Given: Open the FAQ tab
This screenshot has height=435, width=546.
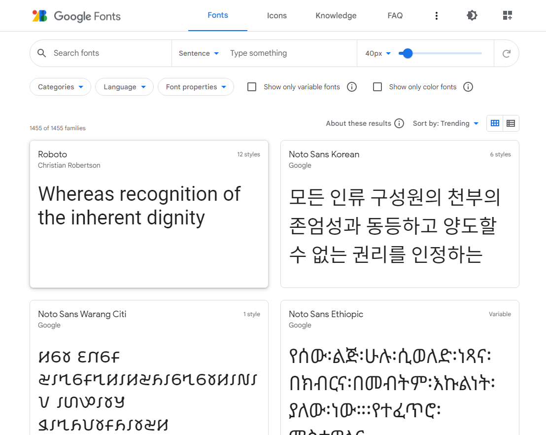Looking at the screenshot, I should tap(395, 16).
